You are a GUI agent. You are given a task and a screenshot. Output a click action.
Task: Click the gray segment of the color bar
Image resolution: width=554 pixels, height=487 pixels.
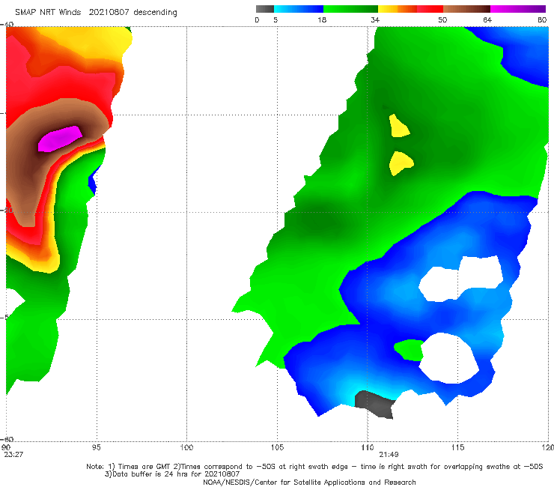coord(265,9)
